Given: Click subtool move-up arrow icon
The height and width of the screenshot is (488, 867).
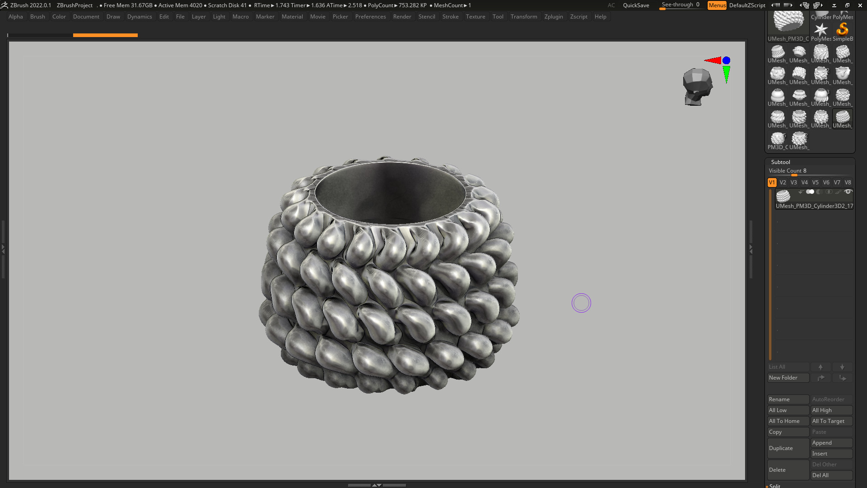Looking at the screenshot, I should pos(820,367).
